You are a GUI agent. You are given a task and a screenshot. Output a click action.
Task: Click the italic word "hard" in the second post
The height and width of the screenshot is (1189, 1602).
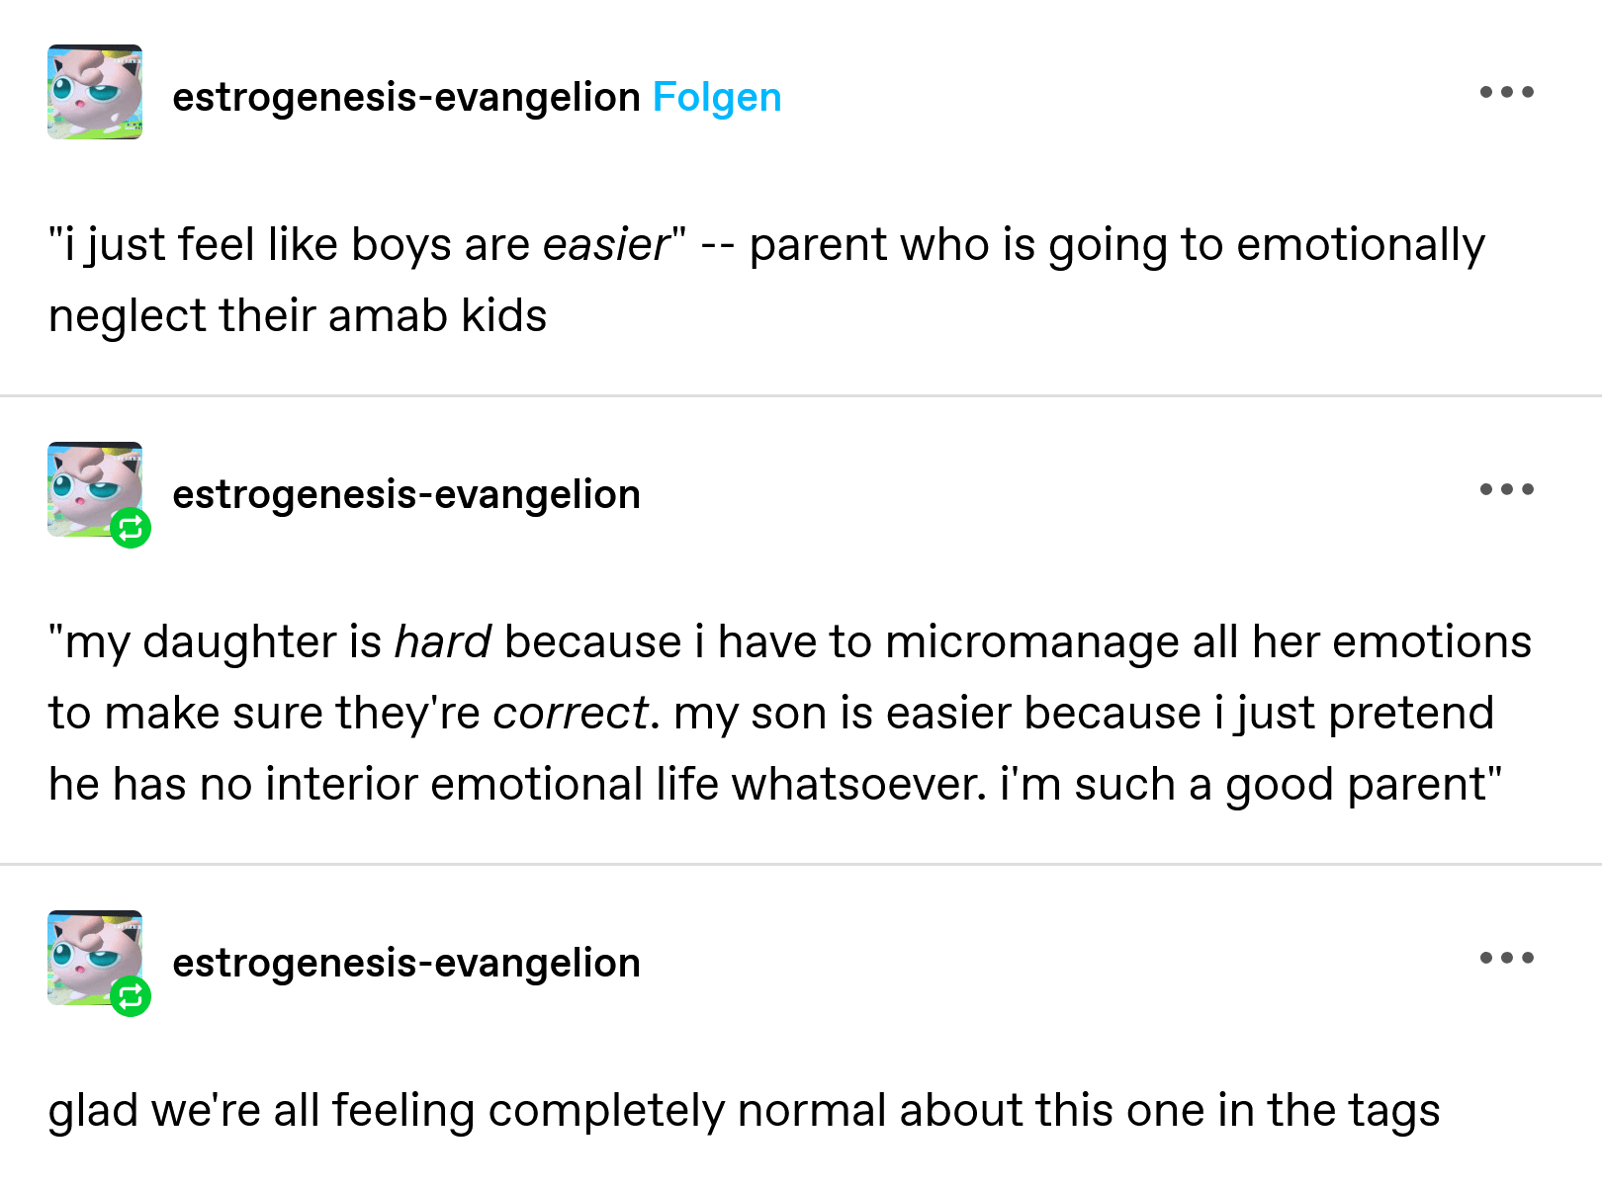[x=442, y=642]
